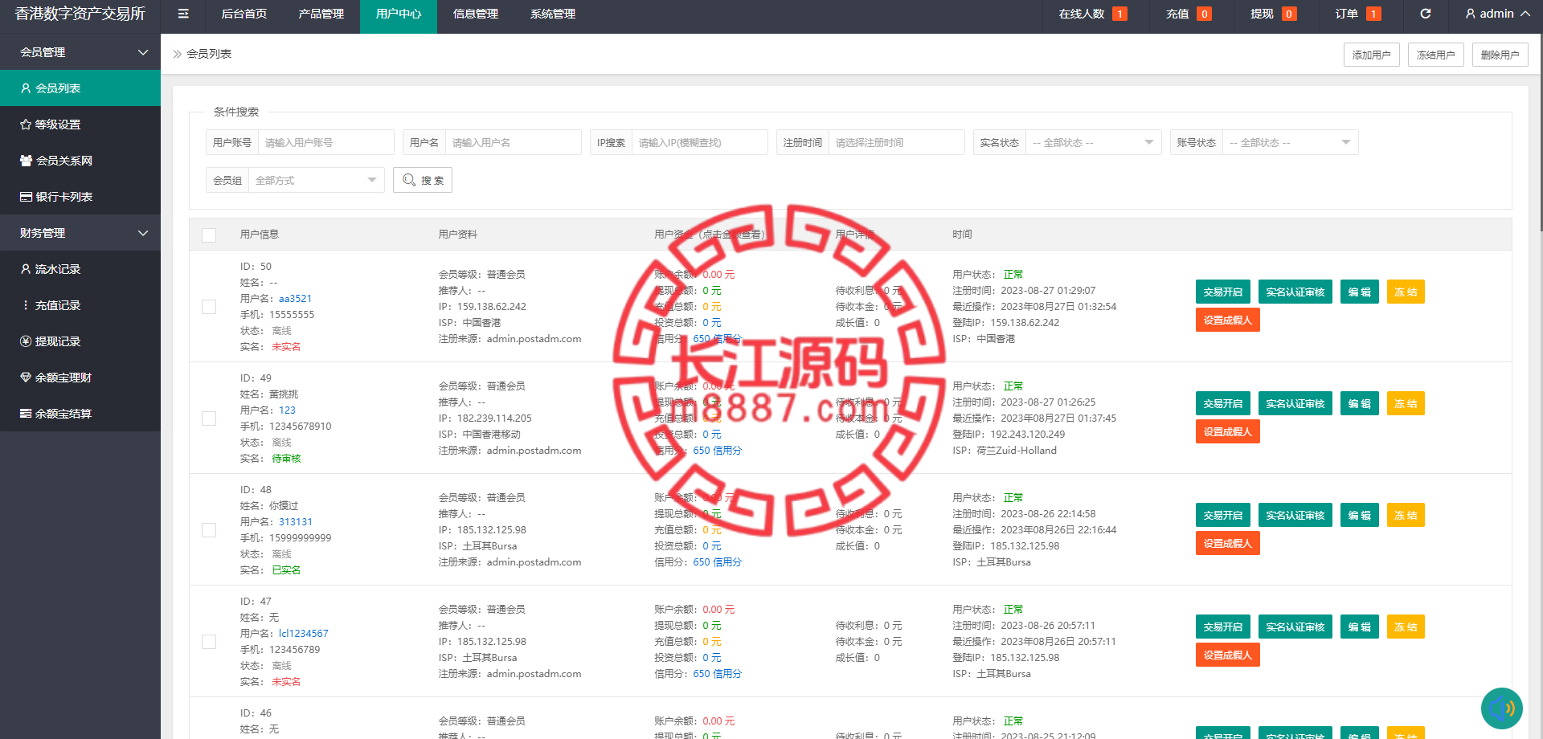Viewport: 1543px width, 739px height.
Task: Toggle the sidebar collapse icon
Action: 183,14
